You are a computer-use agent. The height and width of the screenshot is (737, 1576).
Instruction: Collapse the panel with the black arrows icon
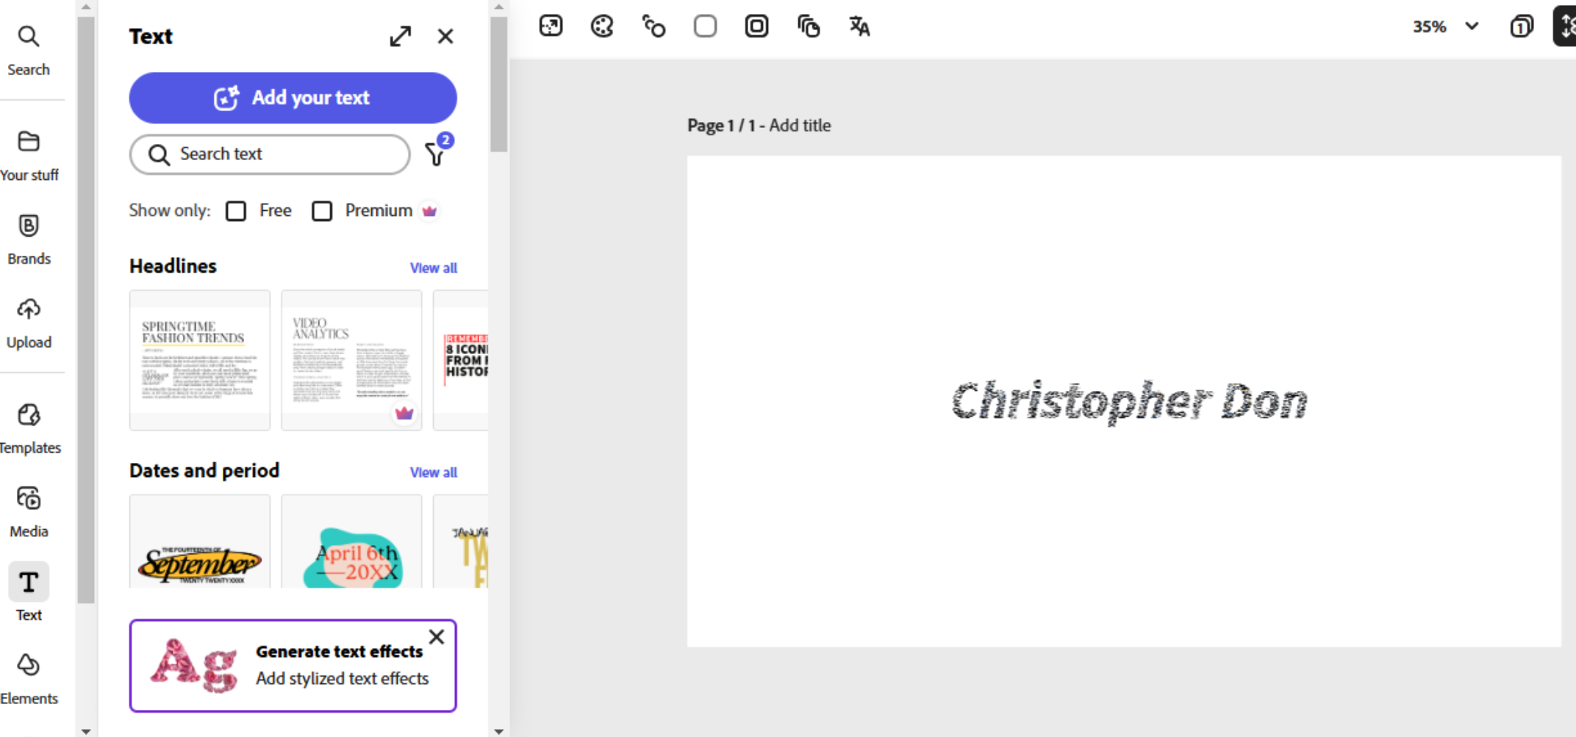click(1566, 26)
